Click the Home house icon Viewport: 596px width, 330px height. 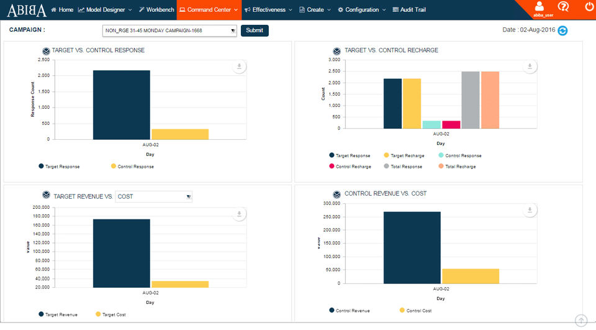pos(53,9)
